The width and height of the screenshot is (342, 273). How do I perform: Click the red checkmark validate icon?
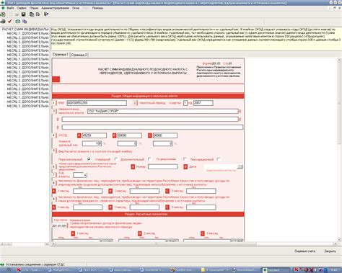tap(9, 22)
